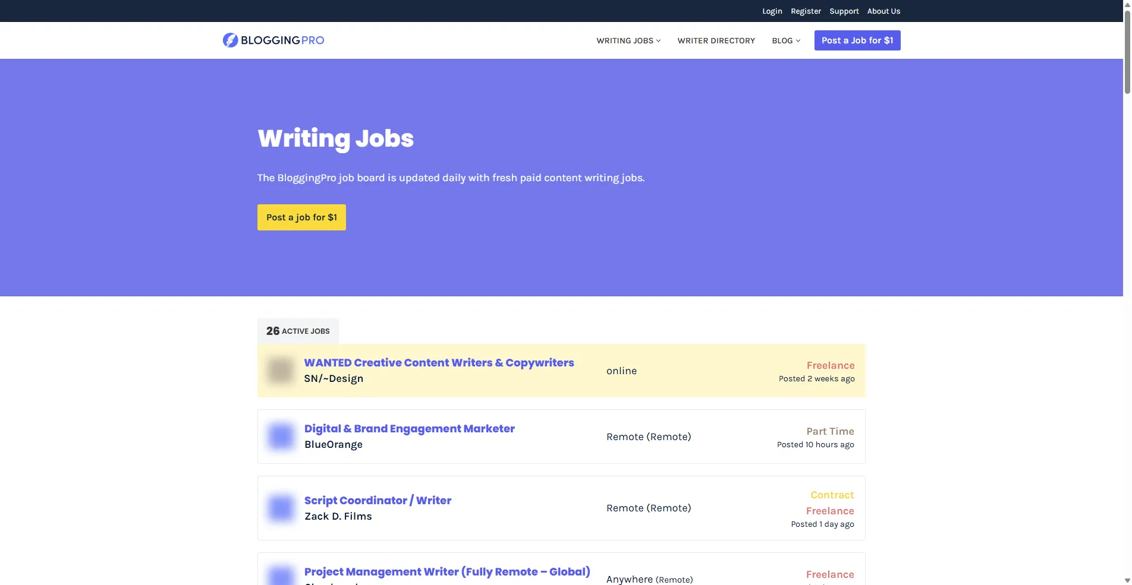Click the 'online' location text
The width and height of the screenshot is (1132, 585).
pyautogui.click(x=621, y=371)
